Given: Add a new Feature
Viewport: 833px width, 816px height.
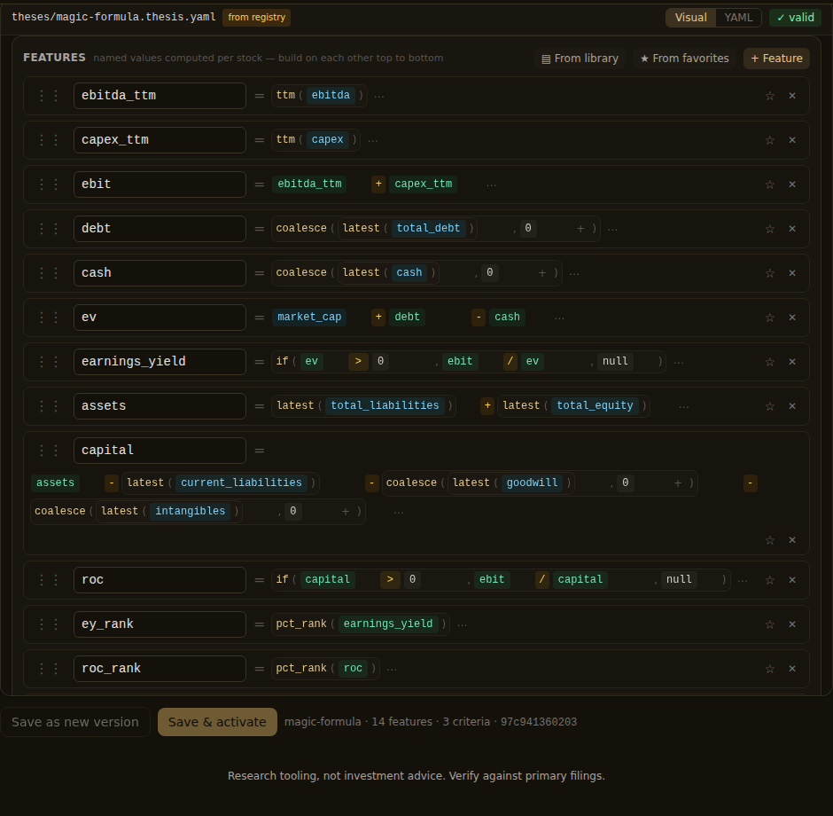Looking at the screenshot, I should 776,59.
